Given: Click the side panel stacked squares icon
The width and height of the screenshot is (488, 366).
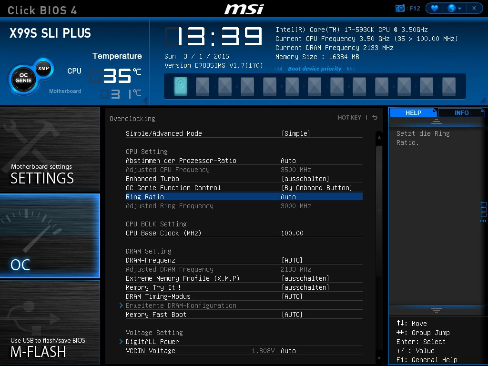Looking at the screenshot, I should coord(483,210).
